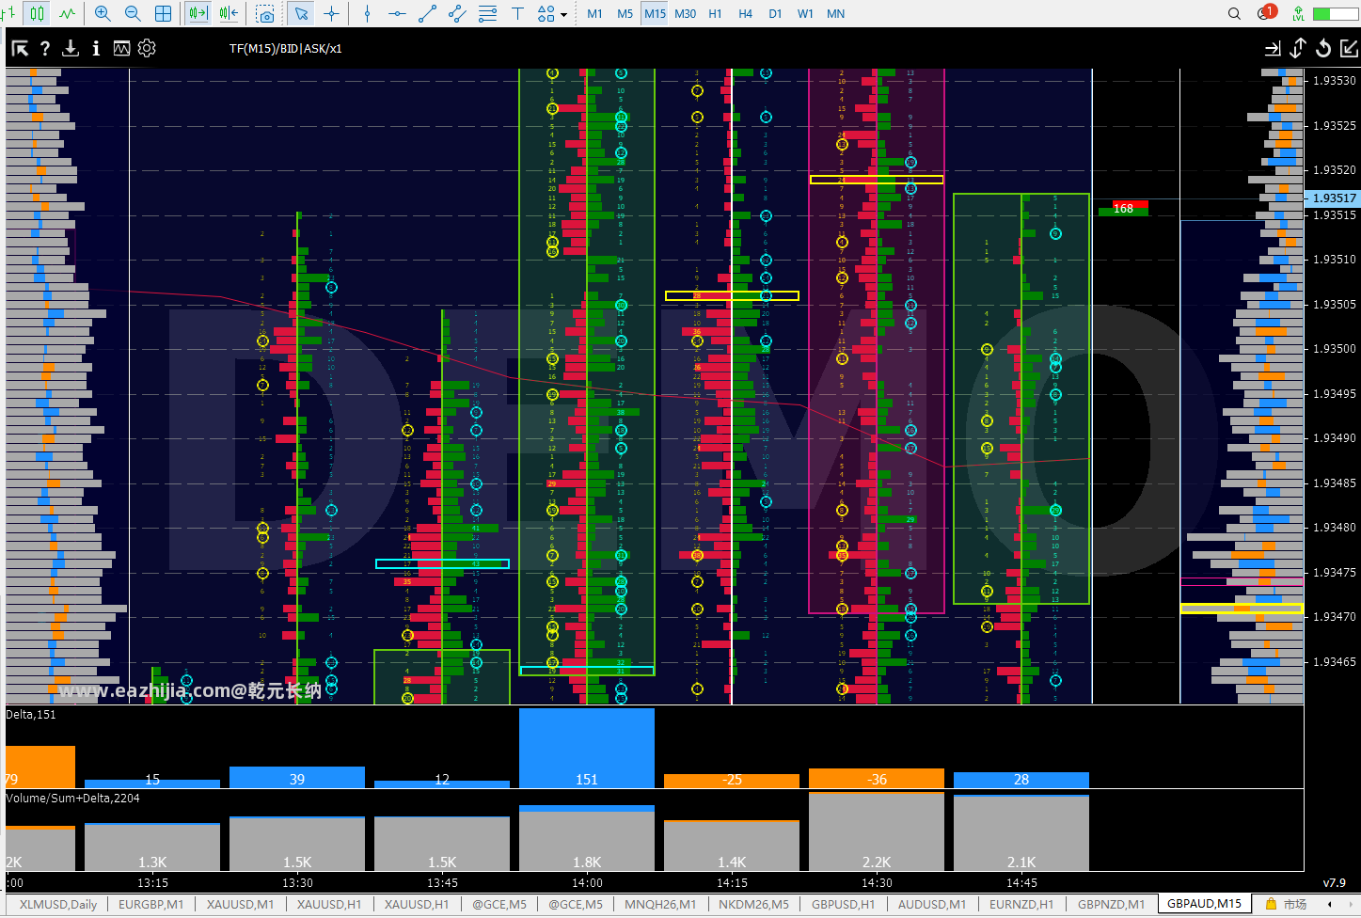The width and height of the screenshot is (1361, 918).
Task: Toggle chart auto-scroll to latest bar
Action: click(x=198, y=13)
